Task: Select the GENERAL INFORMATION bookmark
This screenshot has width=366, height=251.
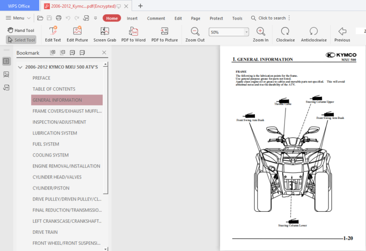Action: click(x=67, y=100)
